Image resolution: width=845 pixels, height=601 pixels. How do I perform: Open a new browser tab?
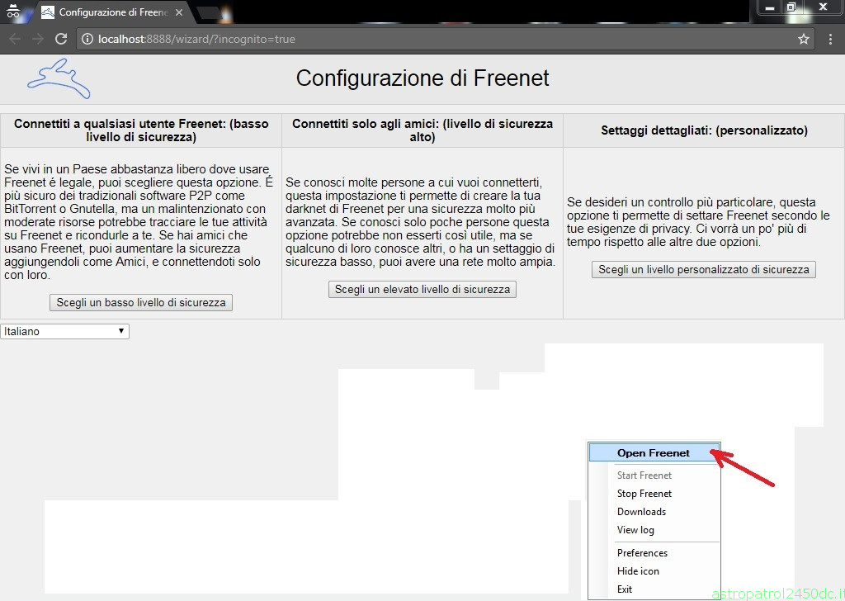[x=211, y=13]
